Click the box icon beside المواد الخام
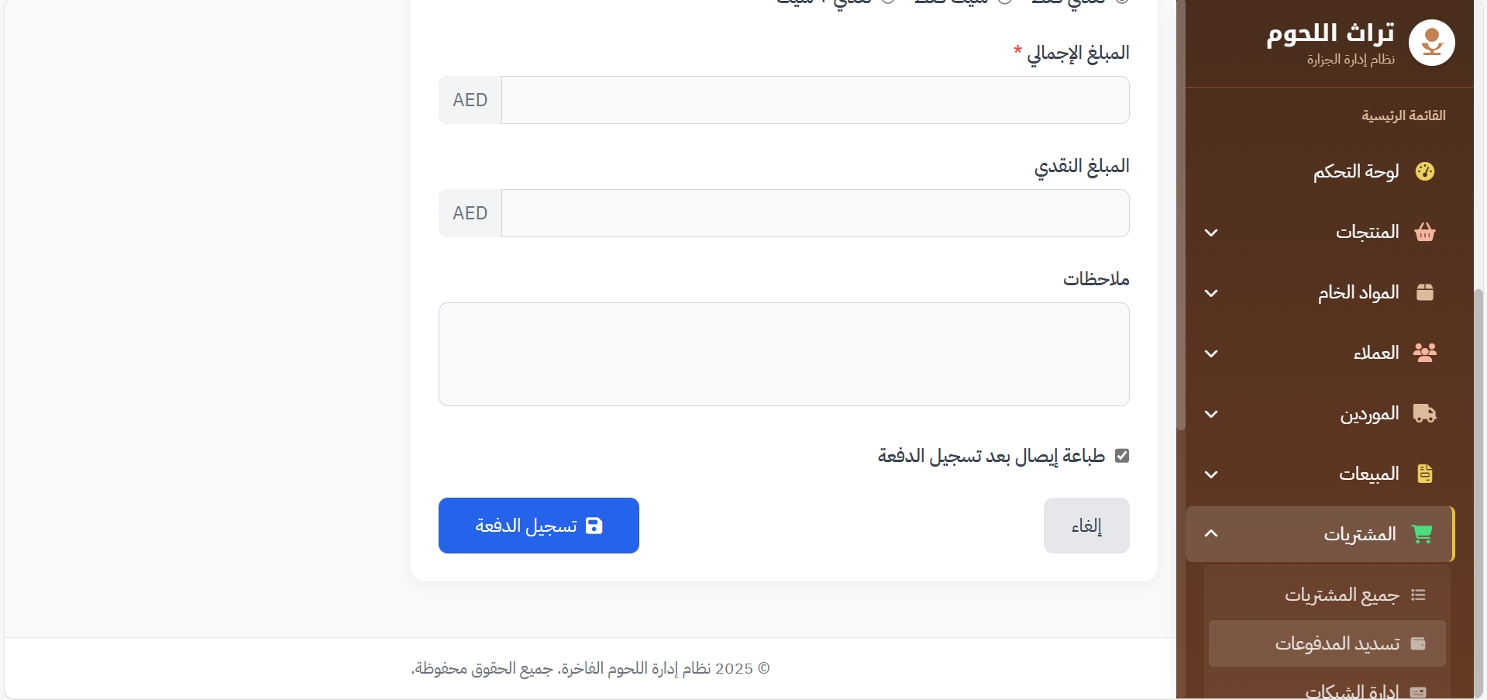The width and height of the screenshot is (1487, 700). [x=1424, y=292]
